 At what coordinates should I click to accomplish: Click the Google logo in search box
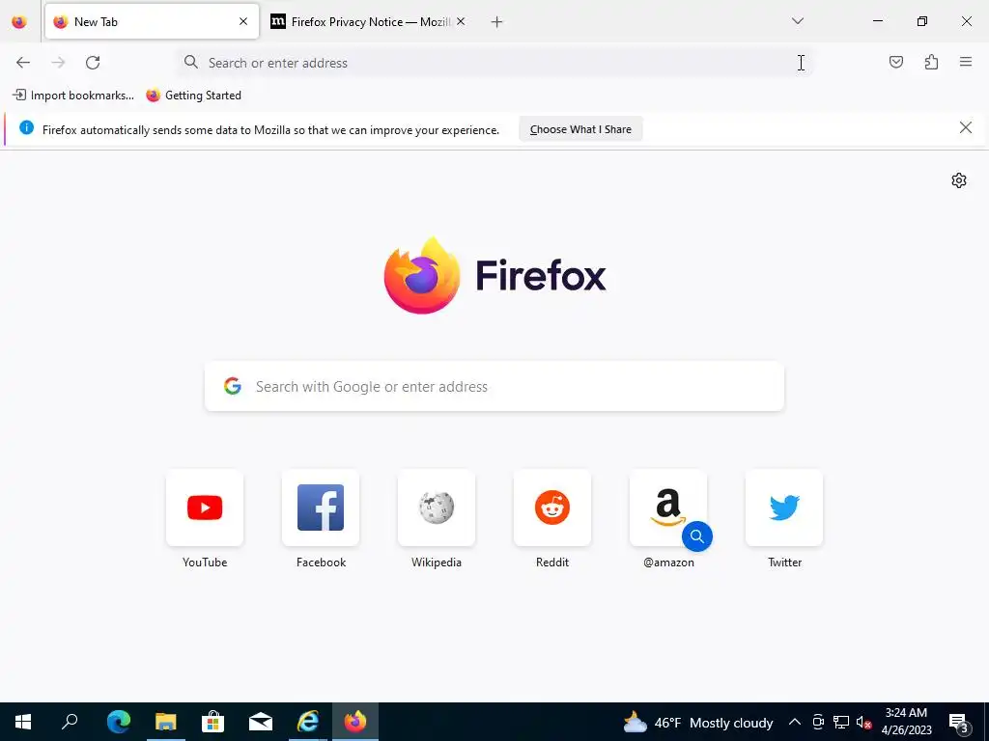pyautogui.click(x=233, y=386)
